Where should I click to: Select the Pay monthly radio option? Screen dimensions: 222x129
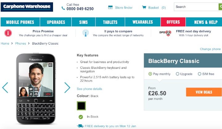[x=150, y=74]
